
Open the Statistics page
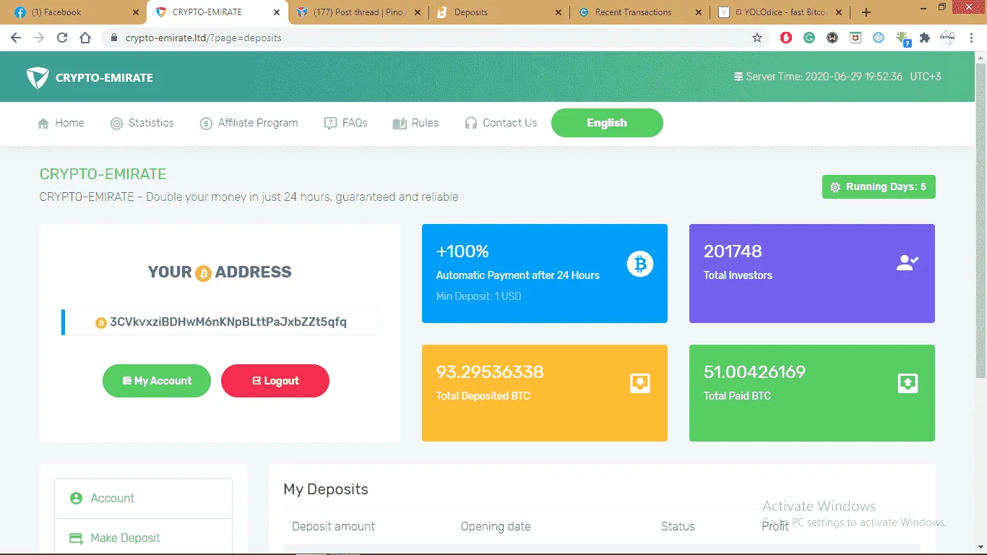(x=142, y=124)
